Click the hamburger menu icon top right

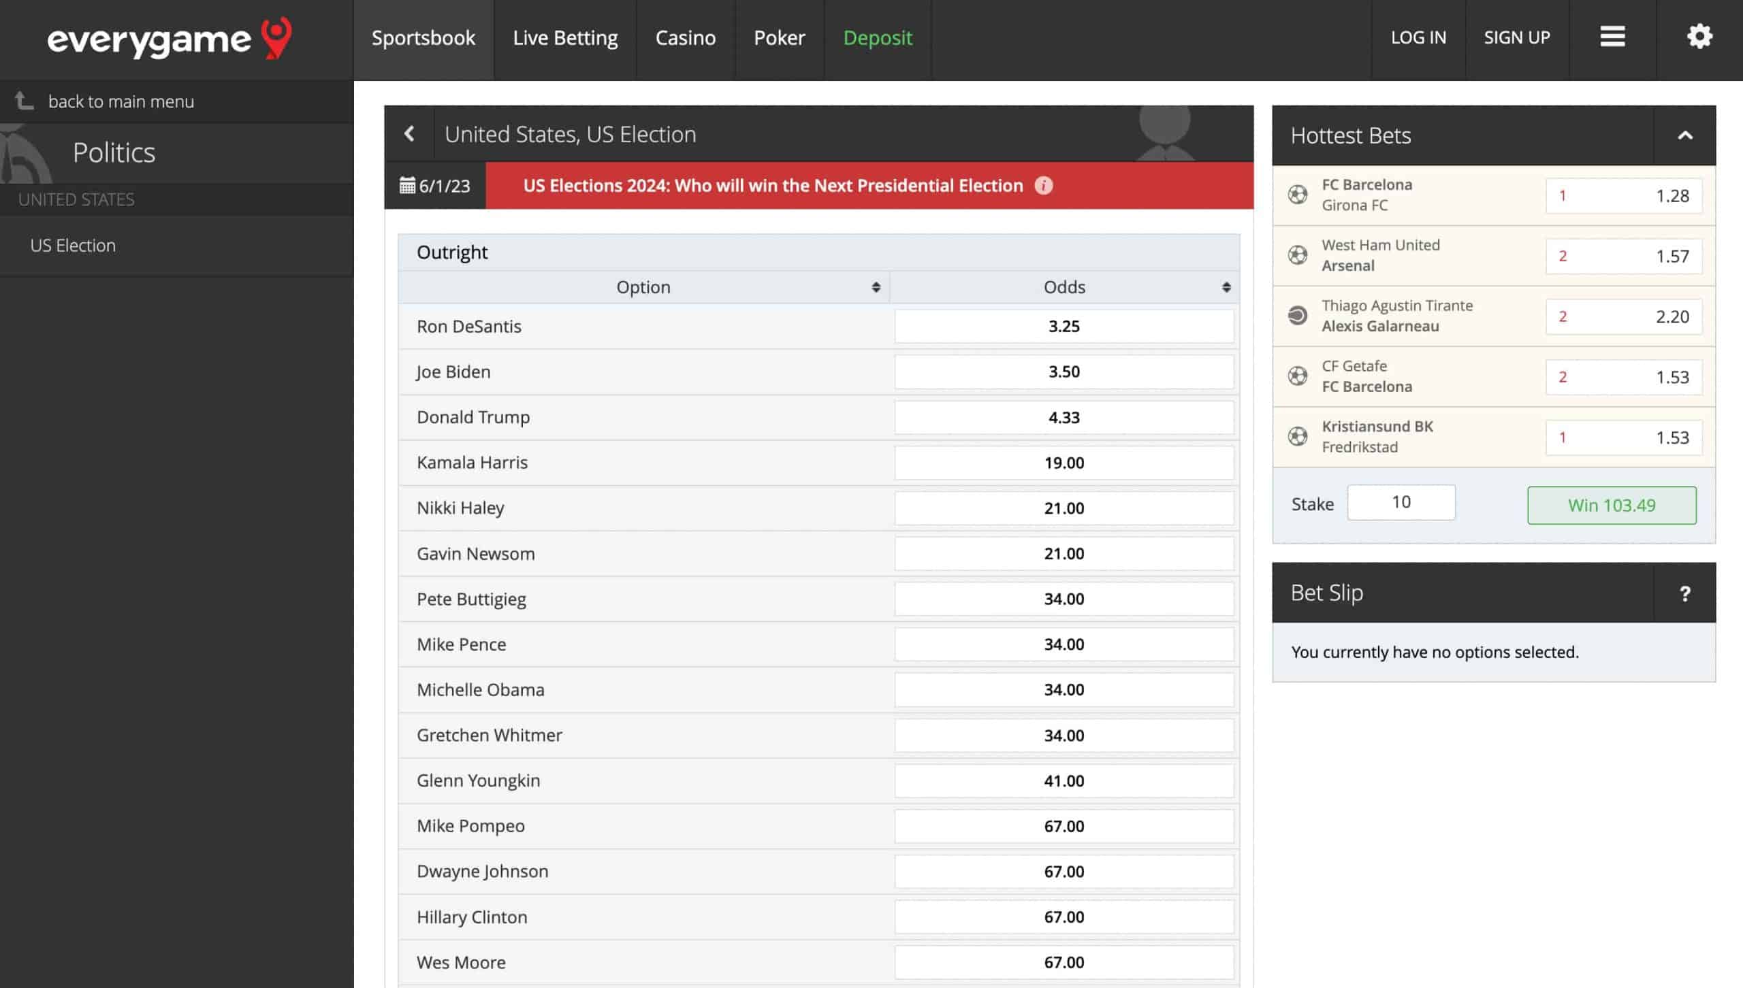pos(1612,36)
